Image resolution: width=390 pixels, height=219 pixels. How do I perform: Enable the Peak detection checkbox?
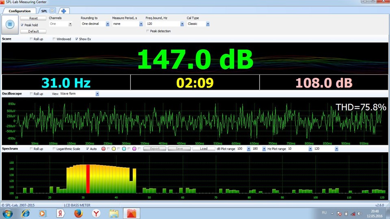coord(148,31)
